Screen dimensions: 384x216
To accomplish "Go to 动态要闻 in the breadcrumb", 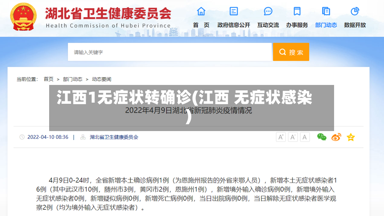I will (x=102, y=79).
